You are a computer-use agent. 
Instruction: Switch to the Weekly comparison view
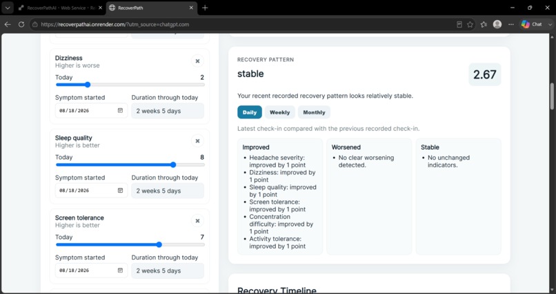(x=280, y=112)
